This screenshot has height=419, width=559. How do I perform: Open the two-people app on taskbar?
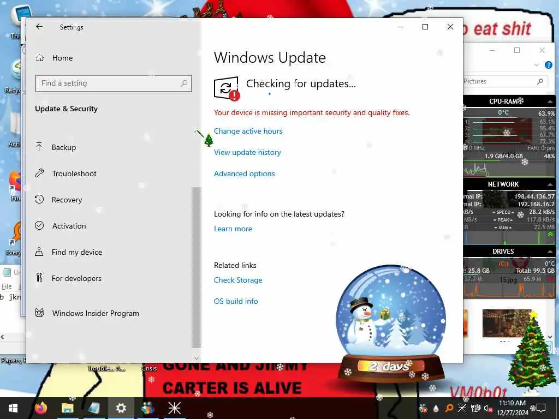147,408
